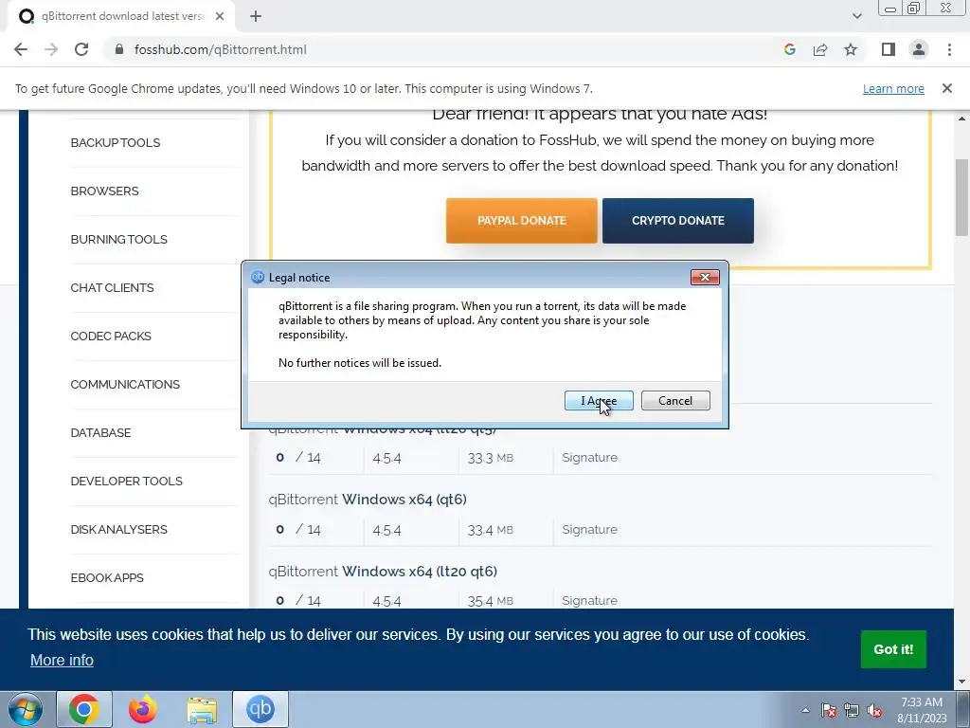Open the tab search dropdown arrow
970x728 pixels.
856,16
